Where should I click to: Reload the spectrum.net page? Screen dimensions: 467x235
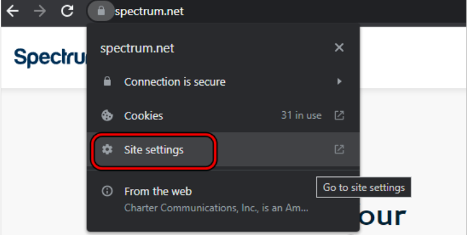67,11
